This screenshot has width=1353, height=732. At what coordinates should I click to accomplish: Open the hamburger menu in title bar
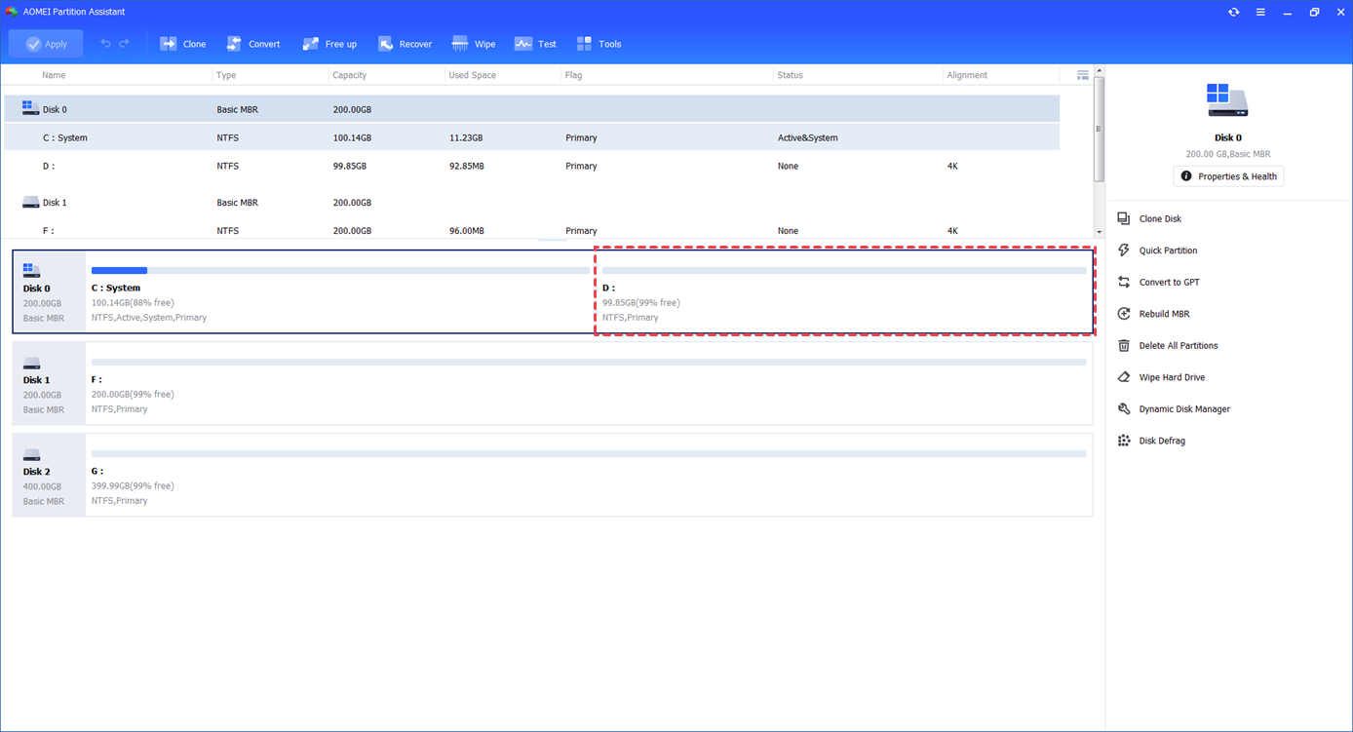1260,12
